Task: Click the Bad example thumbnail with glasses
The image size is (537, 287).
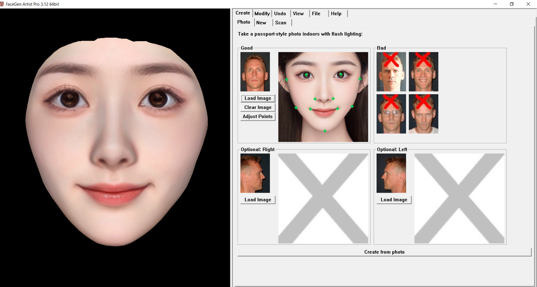Action: (x=391, y=114)
